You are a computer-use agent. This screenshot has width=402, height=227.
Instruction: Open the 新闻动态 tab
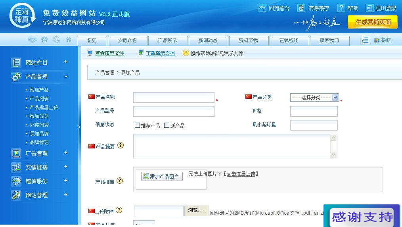coord(208,40)
